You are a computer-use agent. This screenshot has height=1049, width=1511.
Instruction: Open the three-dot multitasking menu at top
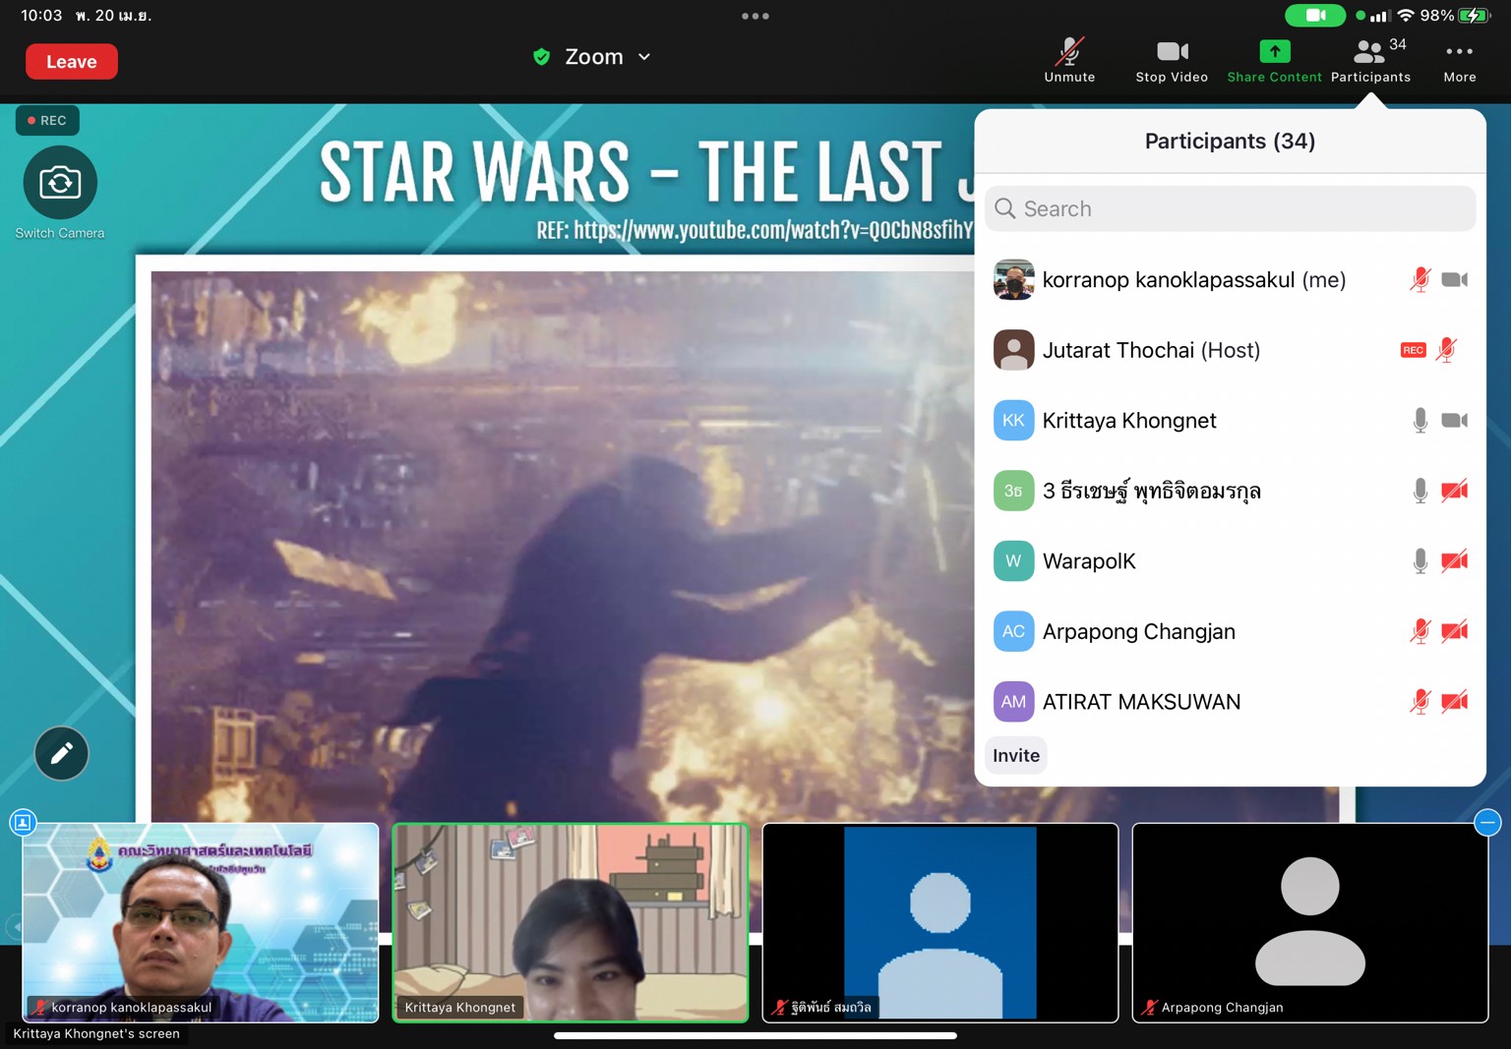755,16
